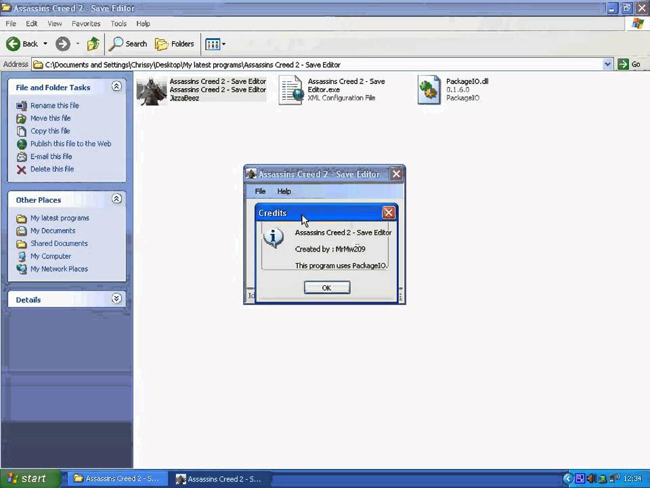Click the taskbar clock 12:34
Image resolution: width=650 pixels, height=488 pixels.
pyautogui.click(x=632, y=479)
